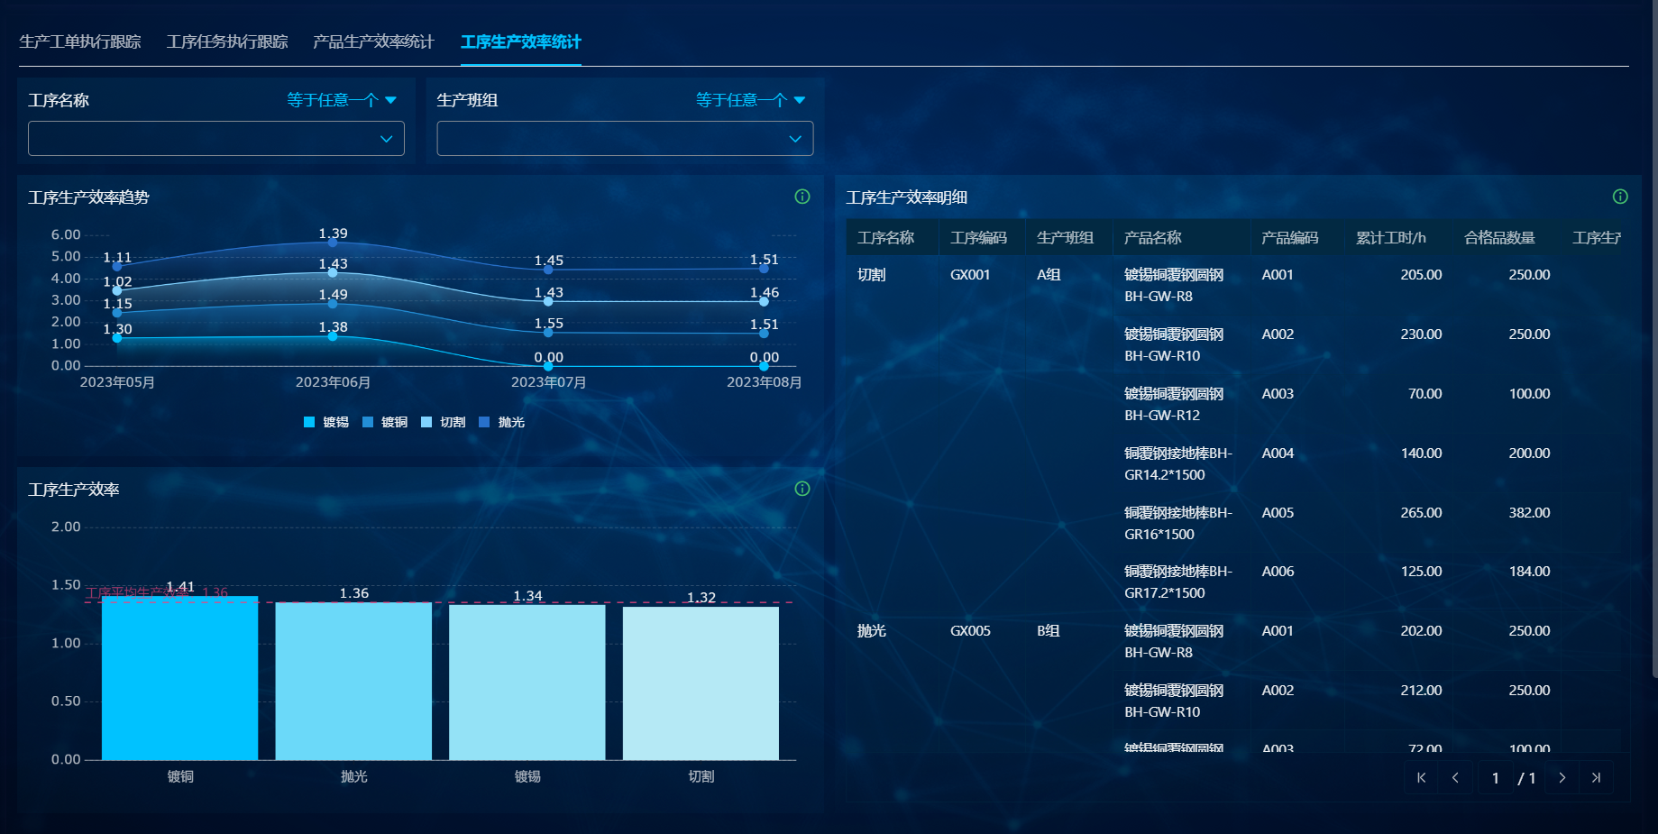
Task: Go to the next table page
Action: pos(1562,777)
